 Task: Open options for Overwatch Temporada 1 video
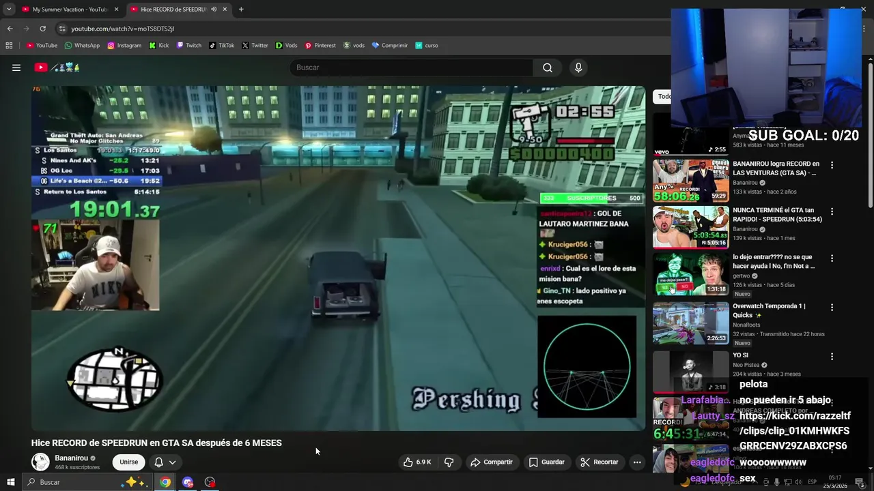[832, 308]
